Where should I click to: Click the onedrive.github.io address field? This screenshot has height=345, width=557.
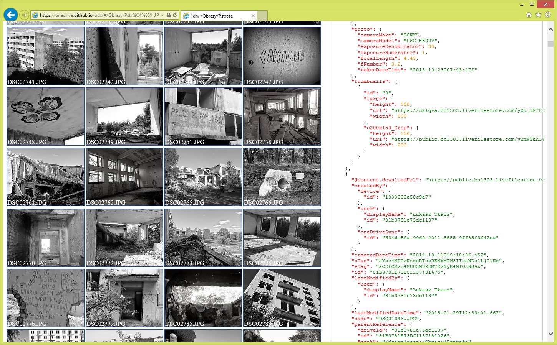click(x=96, y=15)
